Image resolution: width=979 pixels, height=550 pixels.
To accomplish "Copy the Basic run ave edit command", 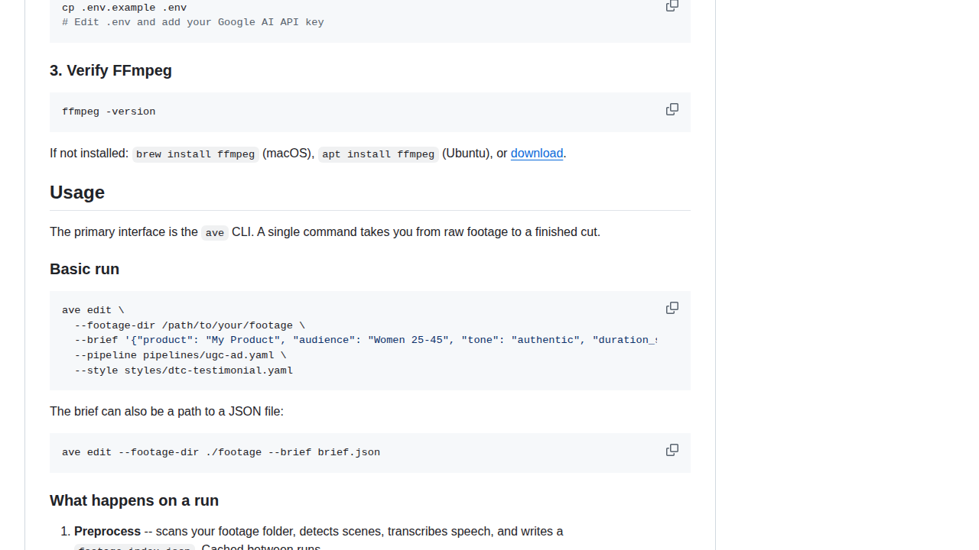I will click(x=672, y=309).
